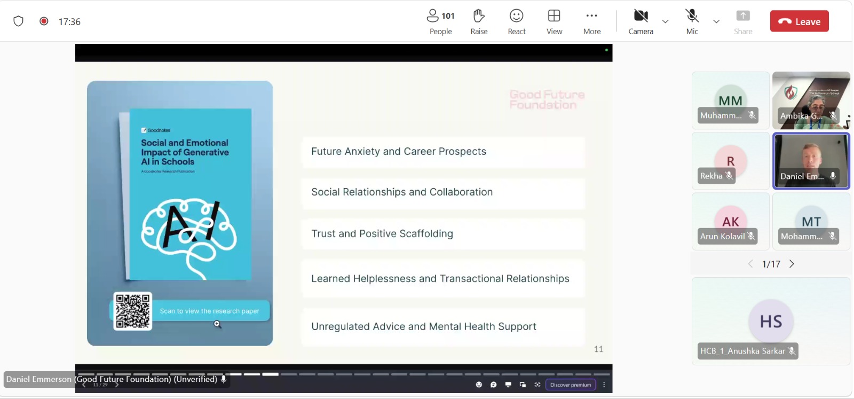Click muted mic icon on Muhammad tile
Image resolution: width=854 pixels, height=399 pixels.
click(x=752, y=115)
